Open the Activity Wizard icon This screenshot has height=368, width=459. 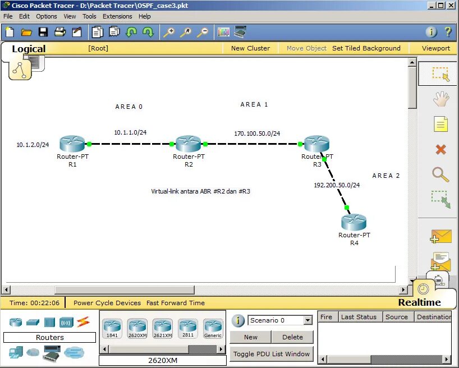(77, 32)
